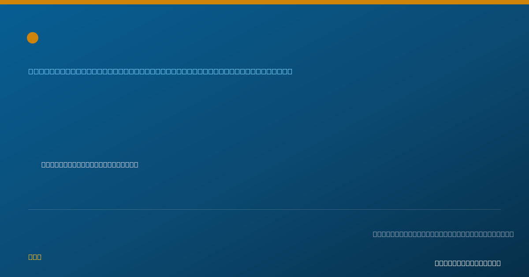Click the first box of faded grey line
Screen dimensions: 529x277
pyautogui.click(x=375, y=234)
